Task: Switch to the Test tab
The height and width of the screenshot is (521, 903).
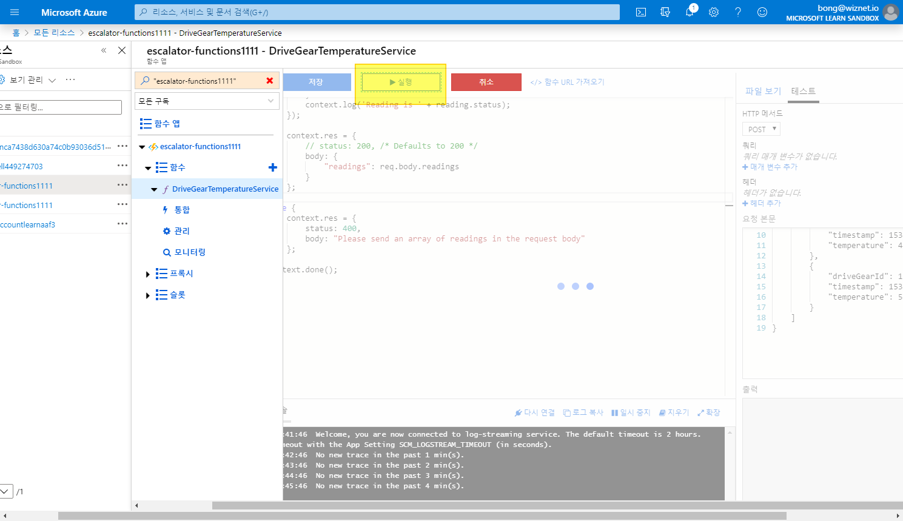Action: [804, 91]
